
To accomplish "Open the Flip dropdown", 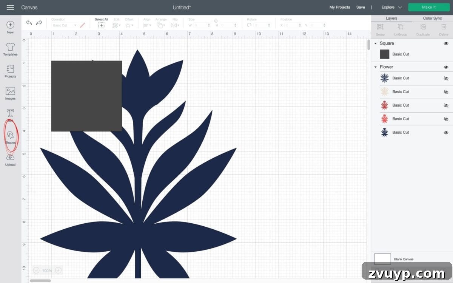I will tap(175, 25).
